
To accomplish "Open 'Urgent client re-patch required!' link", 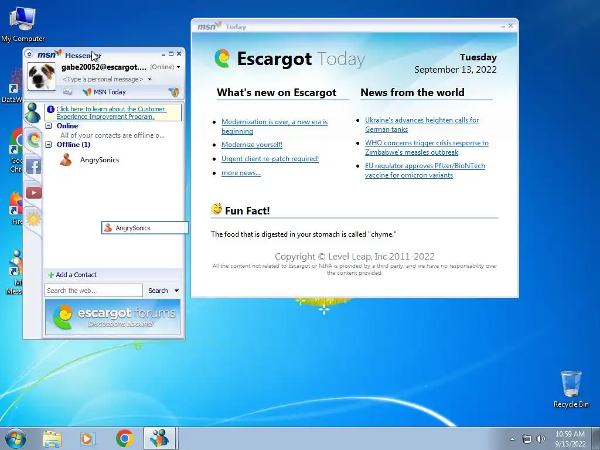I will [x=270, y=159].
